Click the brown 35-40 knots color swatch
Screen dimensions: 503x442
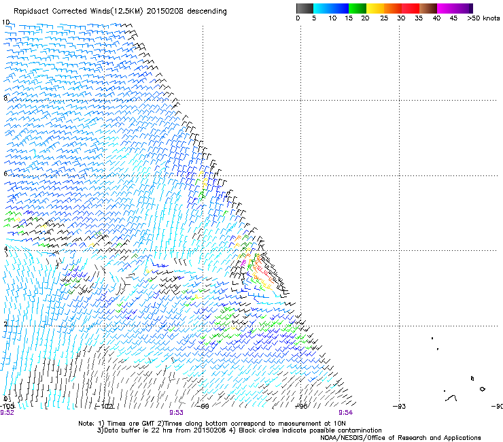[x=428, y=8]
